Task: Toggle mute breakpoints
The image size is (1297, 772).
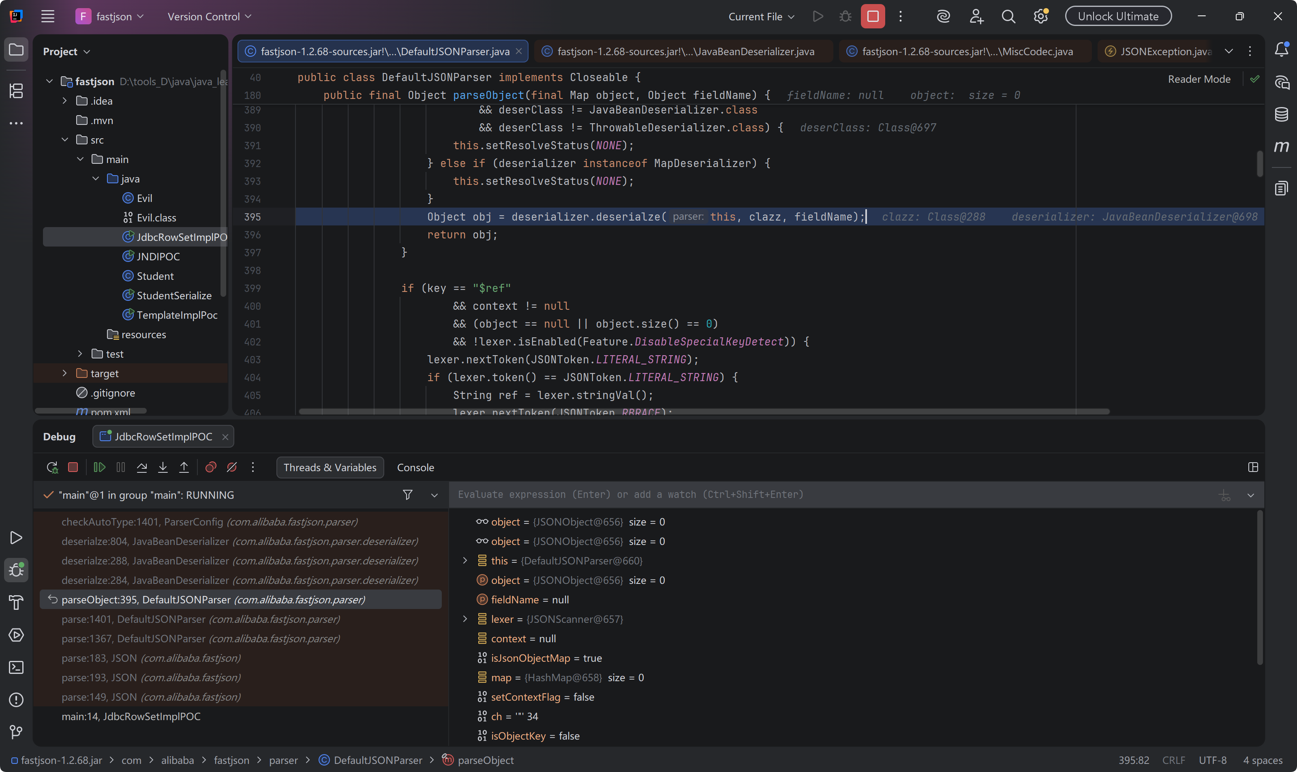Action: 232,467
